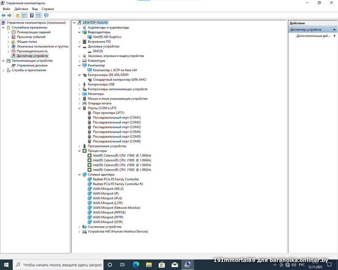Select WAN Miniport (Network Monitor) entry
Screen dimensions: 338x270
(x=117, y=208)
